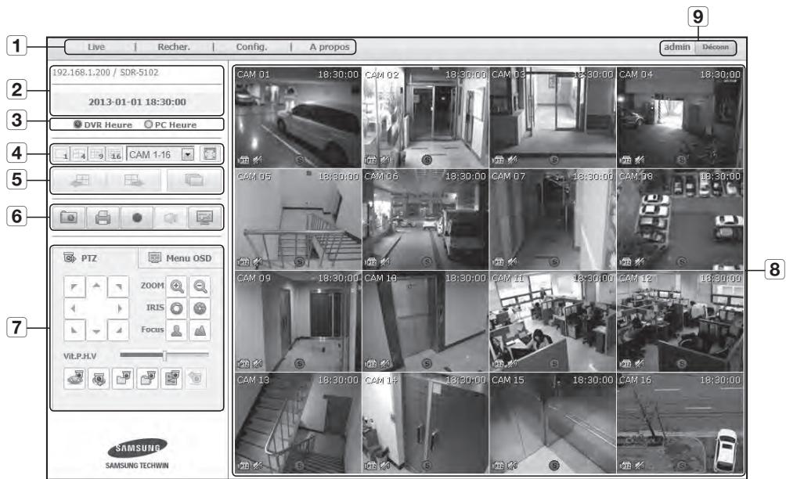786x479 pixels.
Task: Open the CAM 1-16 channel dropdown
Action: tap(160, 154)
